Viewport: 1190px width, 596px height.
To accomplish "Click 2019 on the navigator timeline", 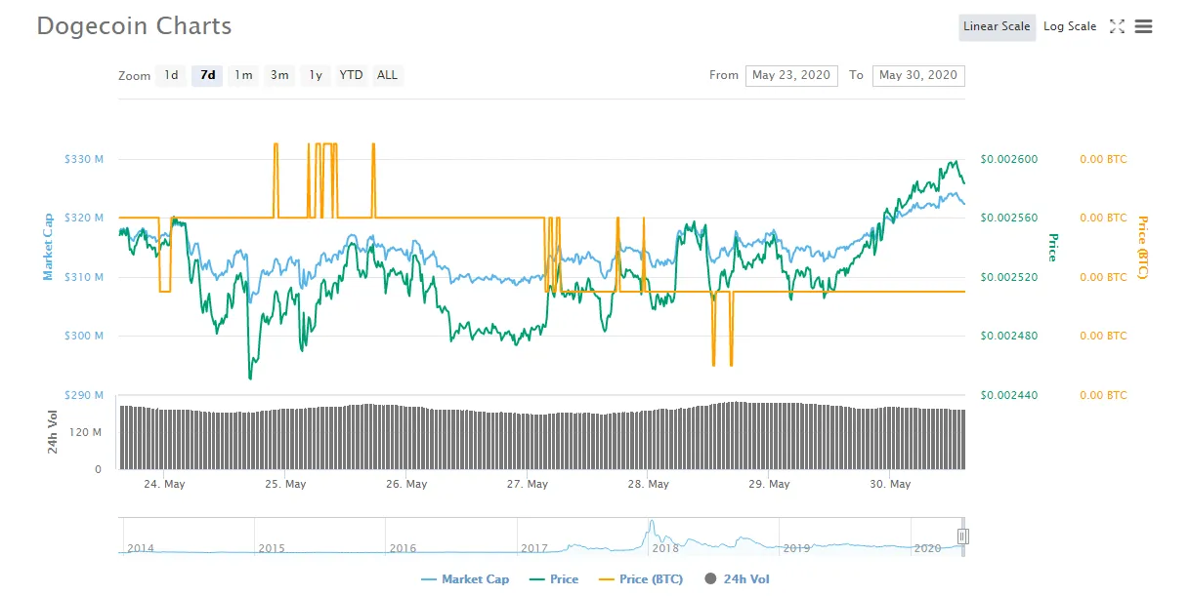I will (x=797, y=548).
